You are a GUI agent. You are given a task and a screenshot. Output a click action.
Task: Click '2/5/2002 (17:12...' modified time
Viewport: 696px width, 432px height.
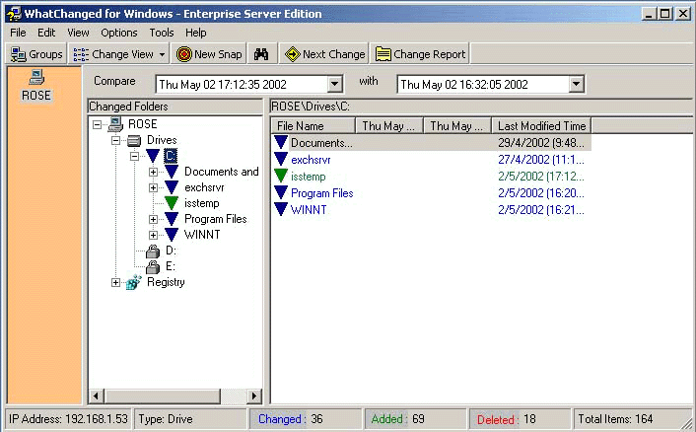[541, 177]
